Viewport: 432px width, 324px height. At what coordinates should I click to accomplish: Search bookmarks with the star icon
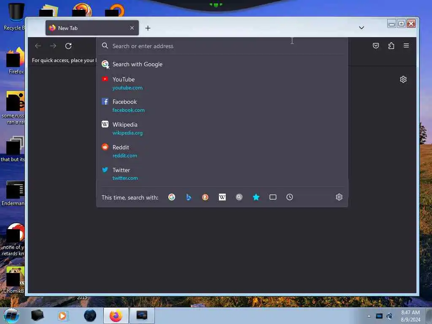(256, 197)
